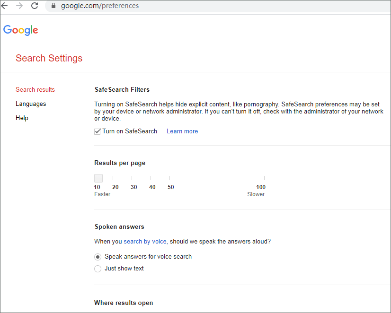The width and height of the screenshot is (391, 313).
Task: Reload the page with refresh icon
Action: tap(35, 6)
